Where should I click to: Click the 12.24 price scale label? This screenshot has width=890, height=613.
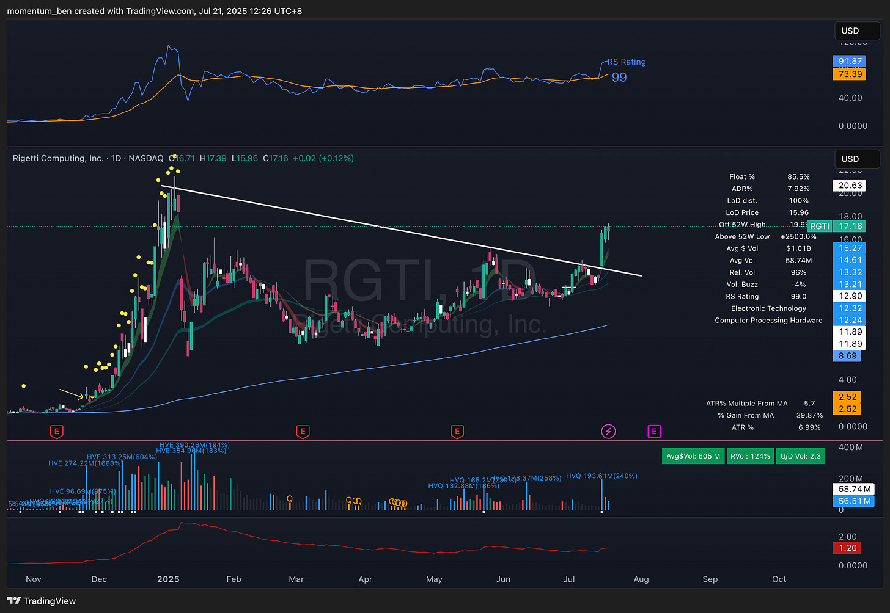tap(850, 320)
